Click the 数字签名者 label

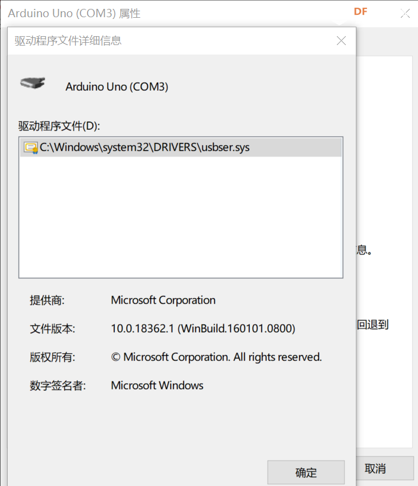[57, 385]
